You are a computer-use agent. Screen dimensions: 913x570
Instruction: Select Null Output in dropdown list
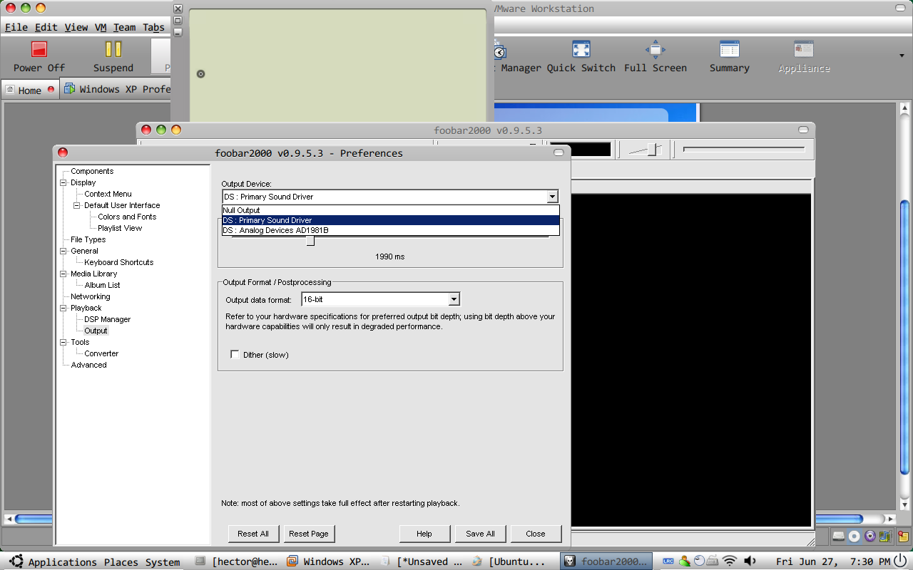click(x=390, y=210)
